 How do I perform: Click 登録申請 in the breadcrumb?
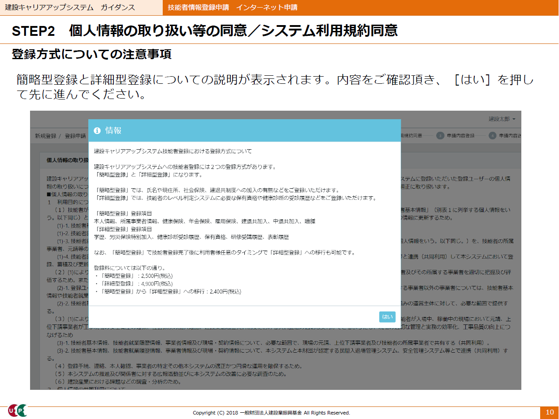pyautogui.click(x=75, y=136)
